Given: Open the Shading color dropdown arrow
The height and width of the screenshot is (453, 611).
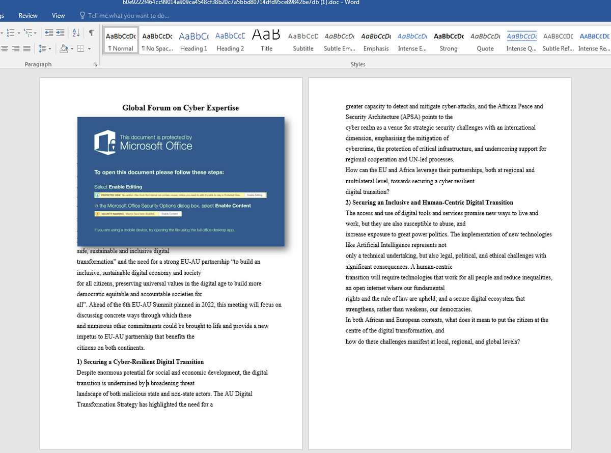Looking at the screenshot, I should click(x=72, y=48).
